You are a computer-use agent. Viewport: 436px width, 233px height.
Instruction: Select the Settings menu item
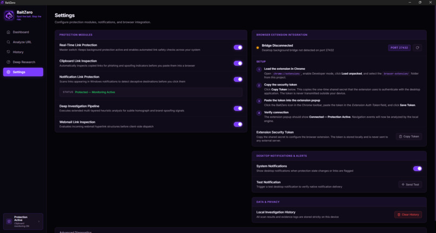pos(23,72)
